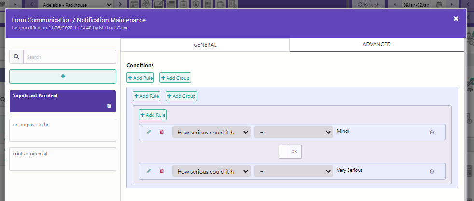This screenshot has height=201, width=474.
Task: Open the field dropdown of the Very Serious rule
Action: pyautogui.click(x=211, y=171)
